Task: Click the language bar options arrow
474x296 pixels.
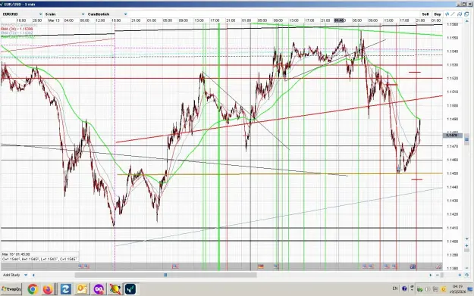Action: pyautogui.click(x=412, y=290)
